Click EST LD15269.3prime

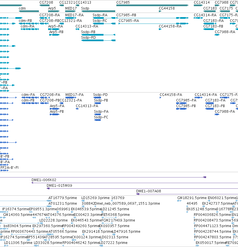point(95,198)
